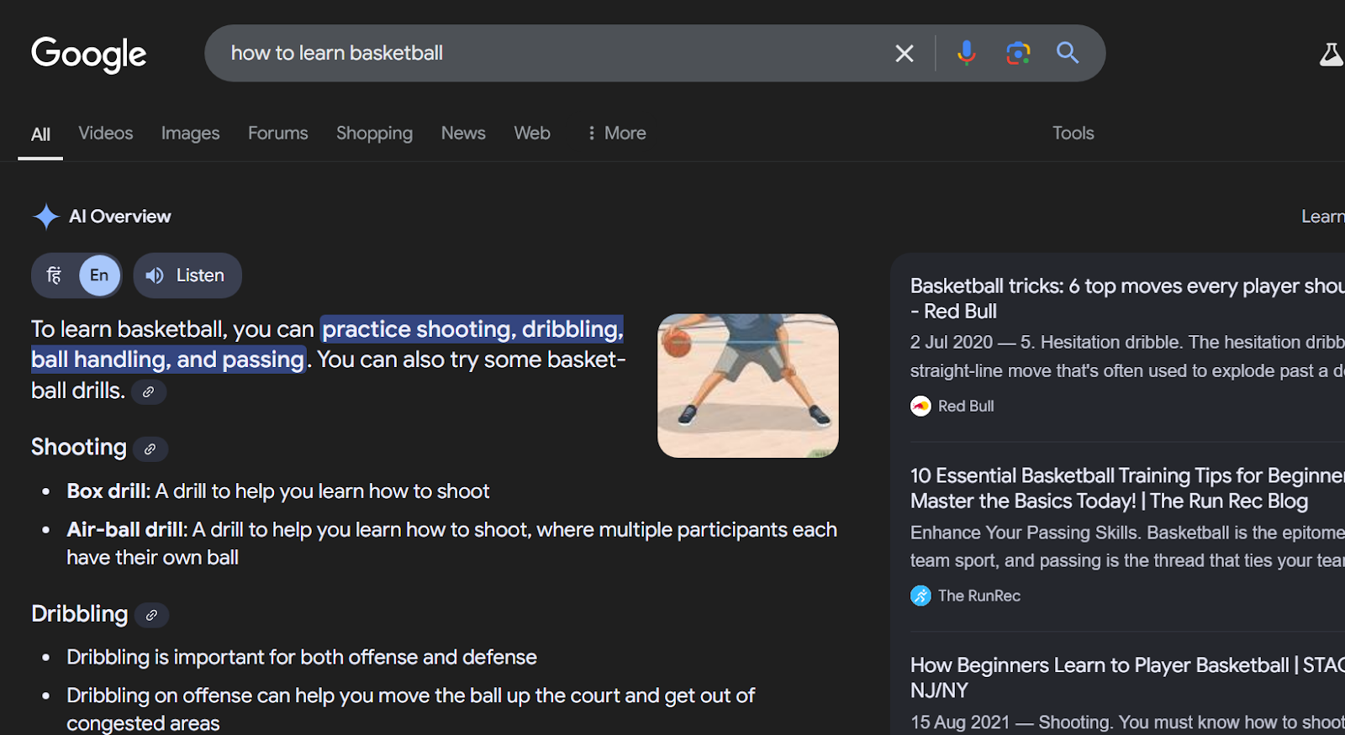This screenshot has height=735, width=1345.
Task: Listen to the AI Overview audio
Action: pos(187,276)
